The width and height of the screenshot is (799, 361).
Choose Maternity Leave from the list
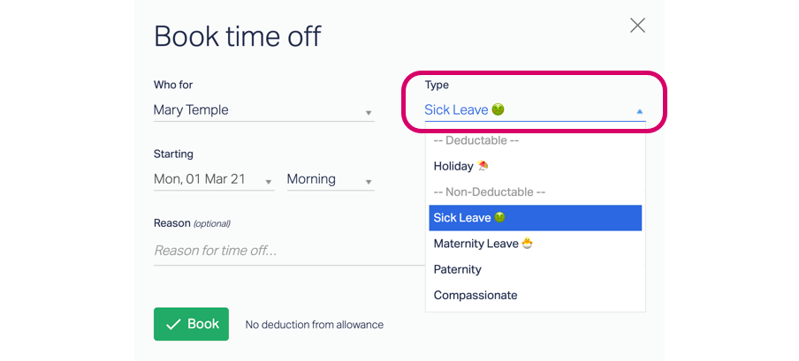[535, 244]
